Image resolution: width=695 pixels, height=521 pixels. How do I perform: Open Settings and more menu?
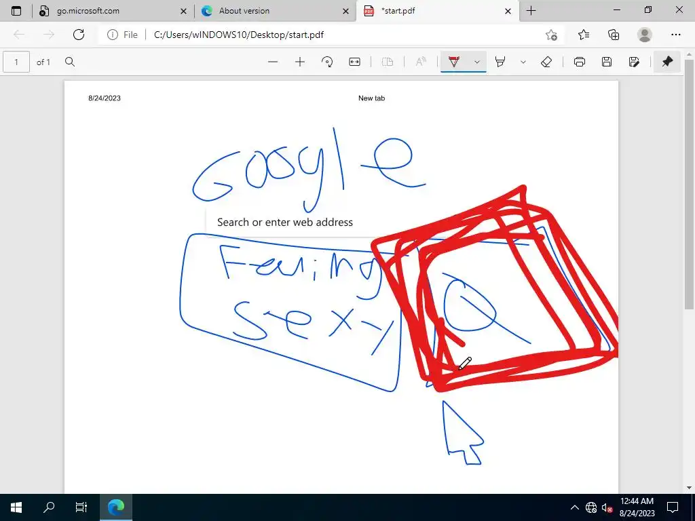675,35
